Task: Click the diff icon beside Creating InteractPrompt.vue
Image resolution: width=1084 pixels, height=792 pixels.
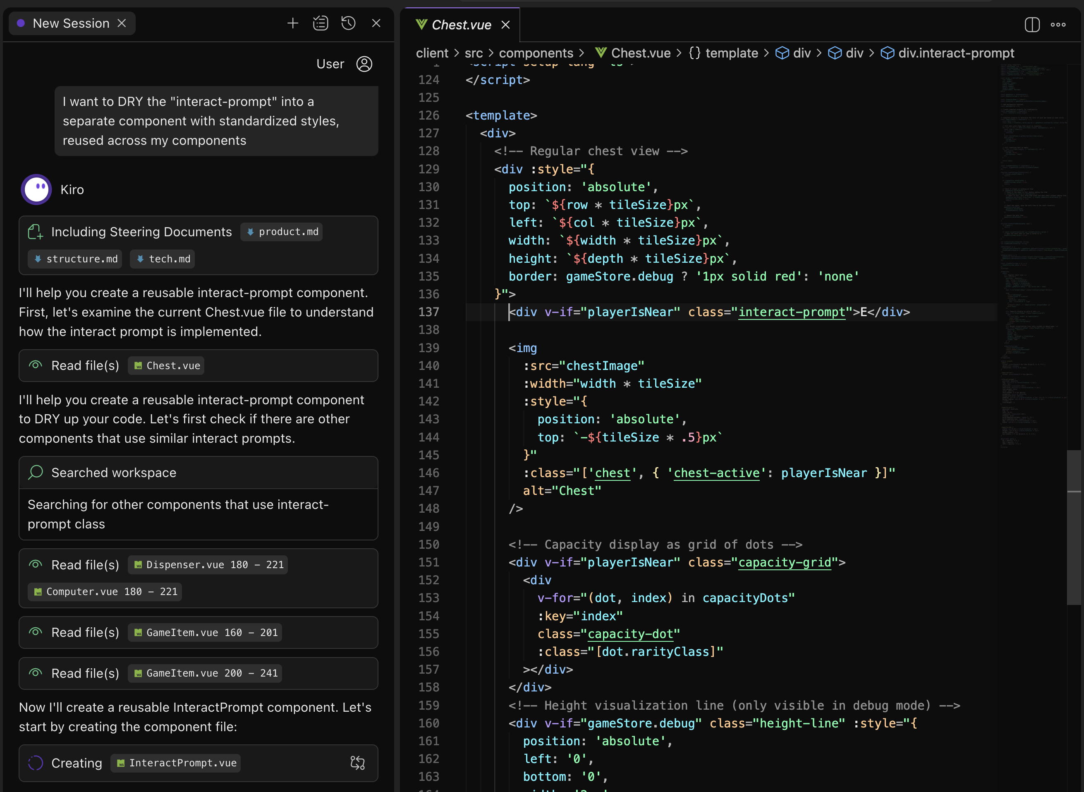Action: [357, 763]
